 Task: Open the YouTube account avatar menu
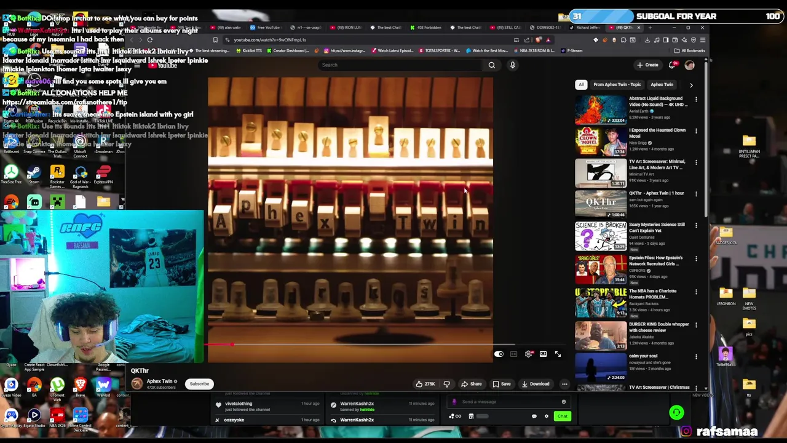pos(690,65)
